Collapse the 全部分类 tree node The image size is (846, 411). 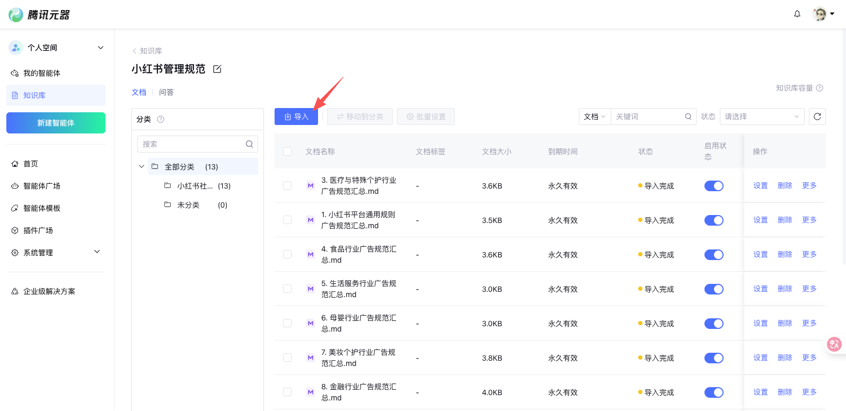pos(142,166)
